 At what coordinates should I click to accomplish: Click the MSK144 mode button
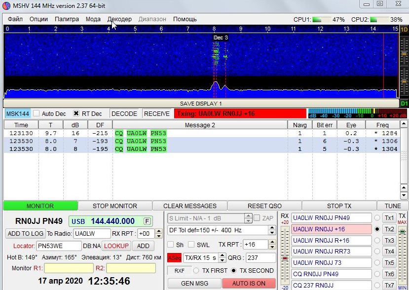17,114
